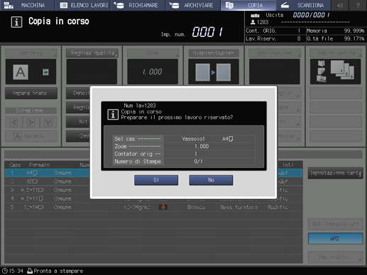Click the original type A thumbnail
Image resolution: width=367 pixels, height=275 pixels.
21,72
